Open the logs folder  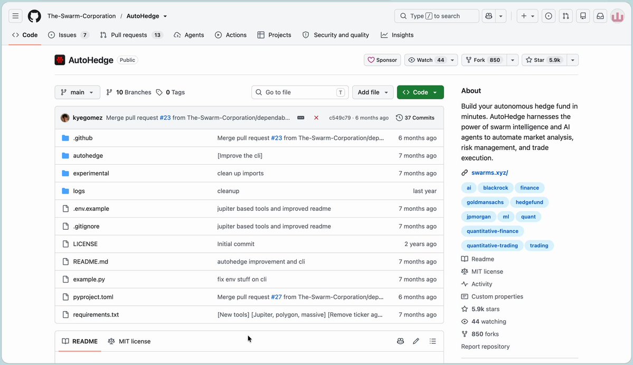79,191
